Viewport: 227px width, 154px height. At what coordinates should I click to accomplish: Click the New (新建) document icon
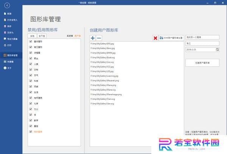coord(5,14)
